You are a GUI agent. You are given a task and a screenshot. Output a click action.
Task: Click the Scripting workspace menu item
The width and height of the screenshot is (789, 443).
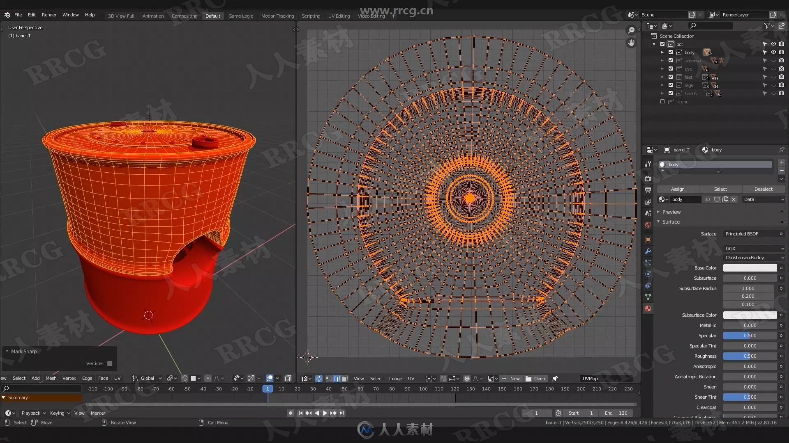[x=311, y=16]
